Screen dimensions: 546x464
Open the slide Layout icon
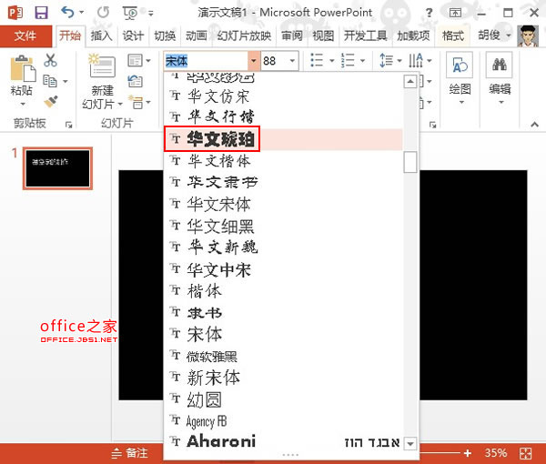[135, 60]
